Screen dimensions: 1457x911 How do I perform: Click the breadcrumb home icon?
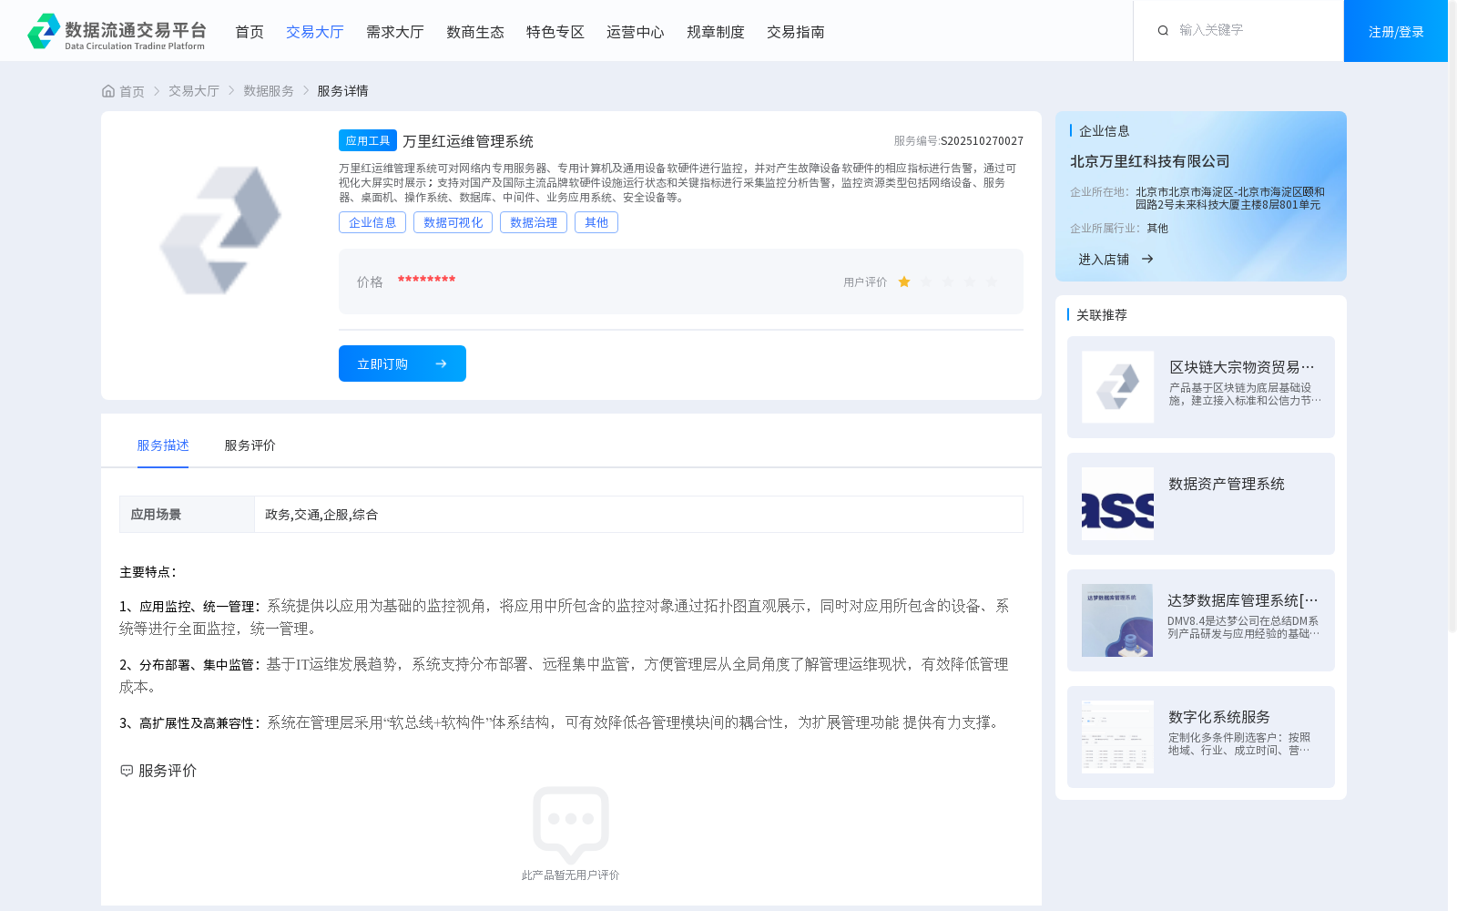[108, 91]
